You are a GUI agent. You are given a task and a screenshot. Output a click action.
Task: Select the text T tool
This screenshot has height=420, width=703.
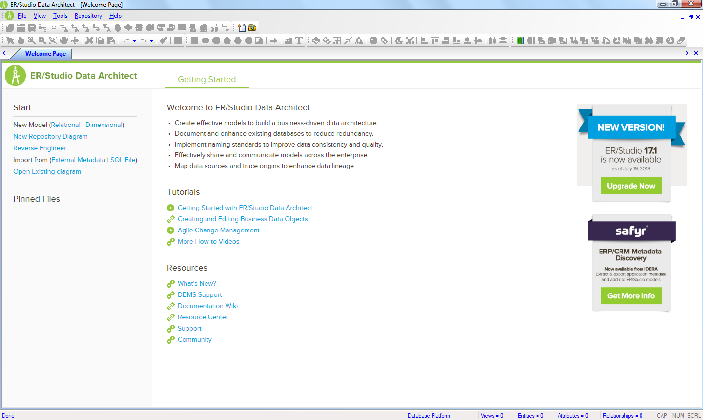click(299, 41)
